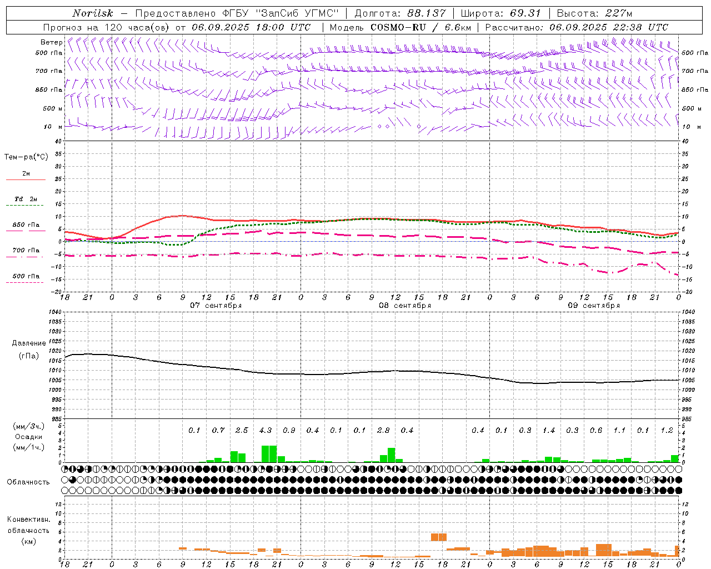711x569 pixels.
Task: Click the "(мм/3ч.)" units label
Action: point(29,426)
